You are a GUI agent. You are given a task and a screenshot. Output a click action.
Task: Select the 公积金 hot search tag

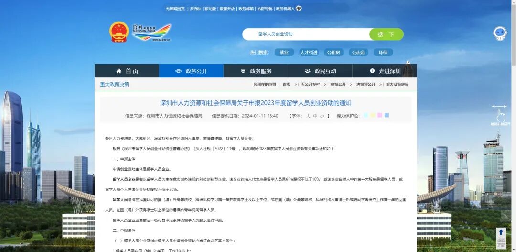(x=358, y=53)
